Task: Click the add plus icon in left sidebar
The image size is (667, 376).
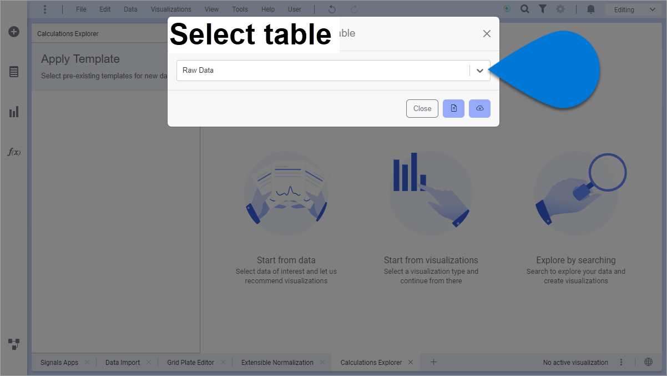Action: (x=14, y=32)
